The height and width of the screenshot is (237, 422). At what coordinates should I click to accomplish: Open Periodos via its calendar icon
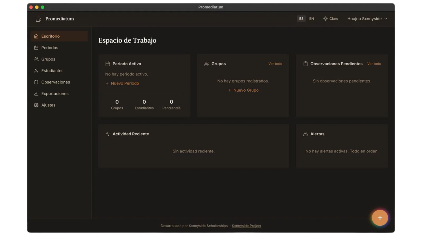36,48
